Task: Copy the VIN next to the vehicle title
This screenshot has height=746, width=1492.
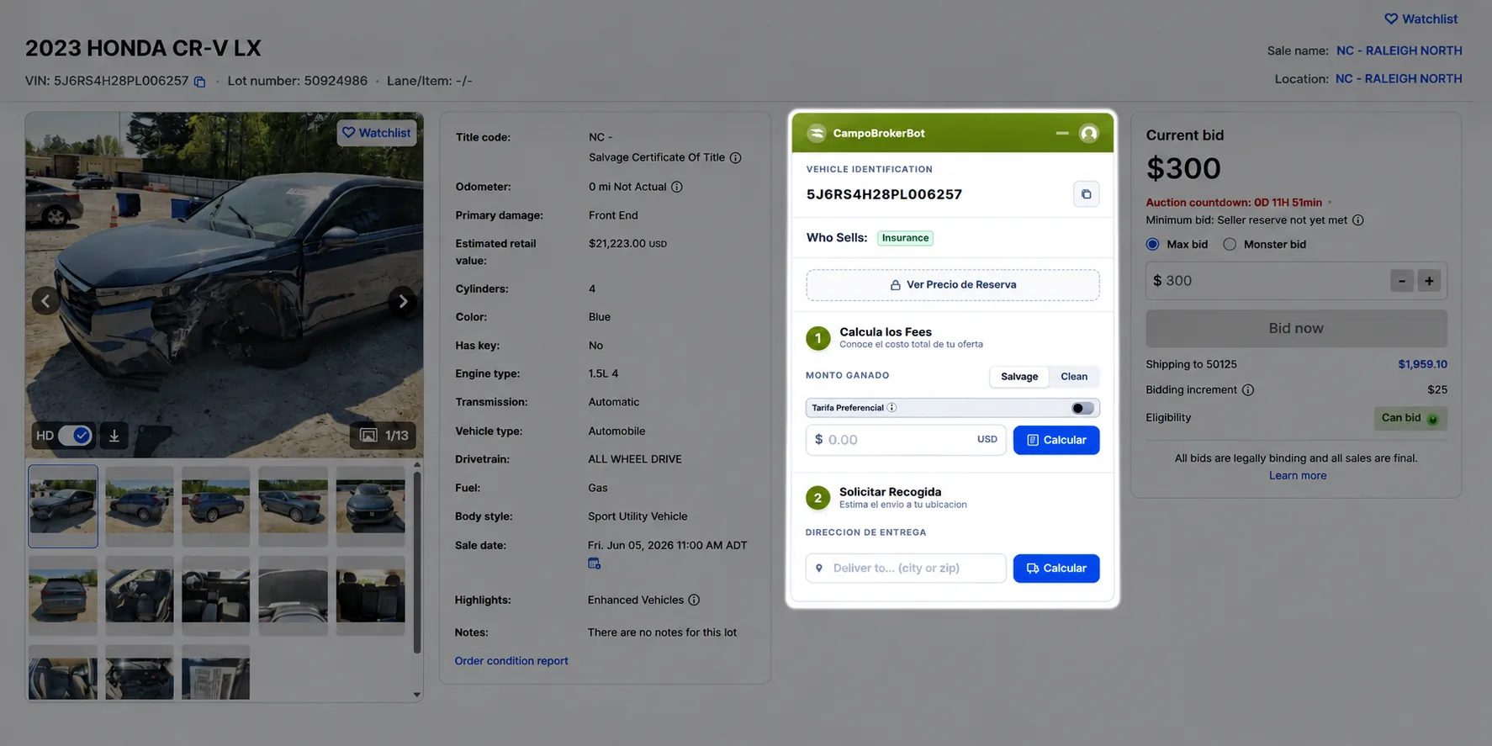Action: pyautogui.click(x=199, y=82)
